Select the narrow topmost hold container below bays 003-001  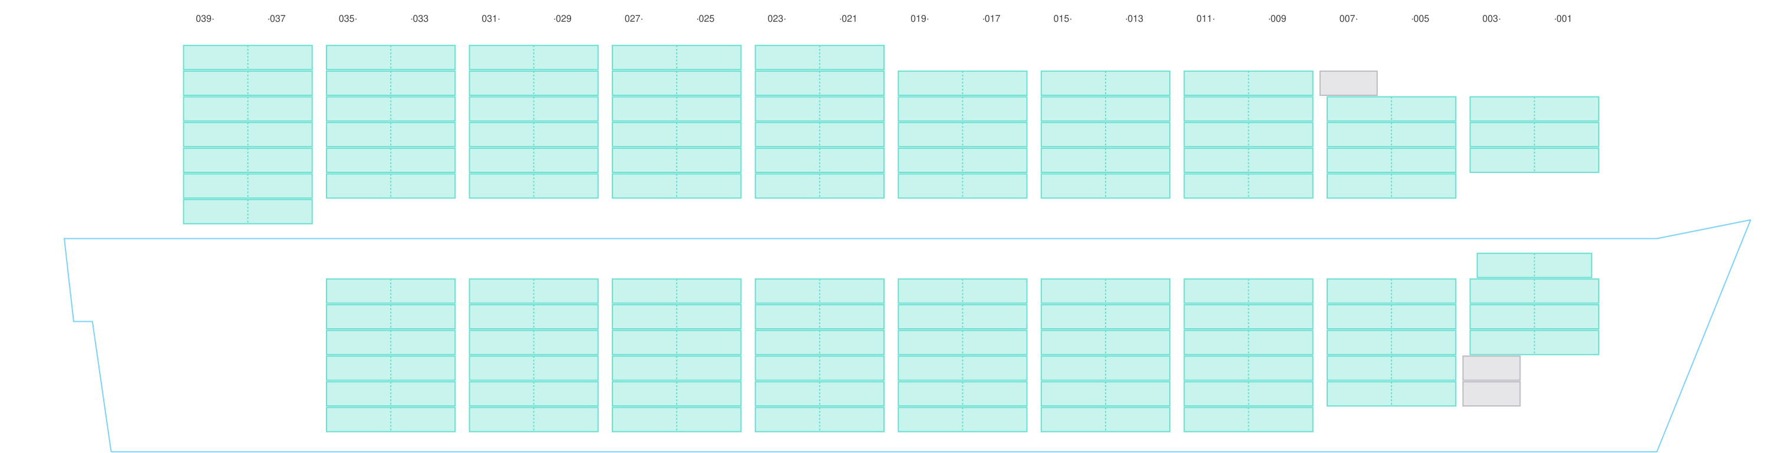[x=1534, y=265]
